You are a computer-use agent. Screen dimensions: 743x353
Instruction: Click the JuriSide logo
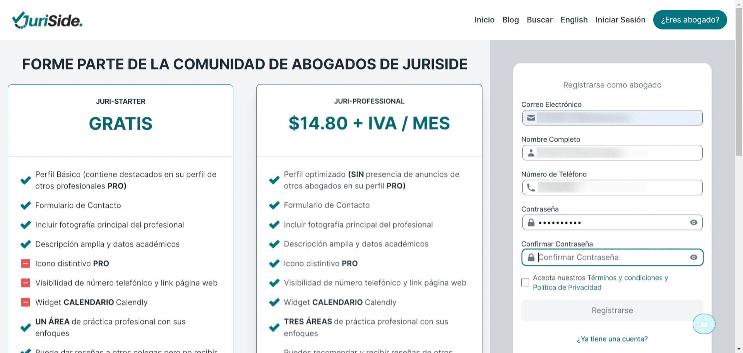pos(47,19)
